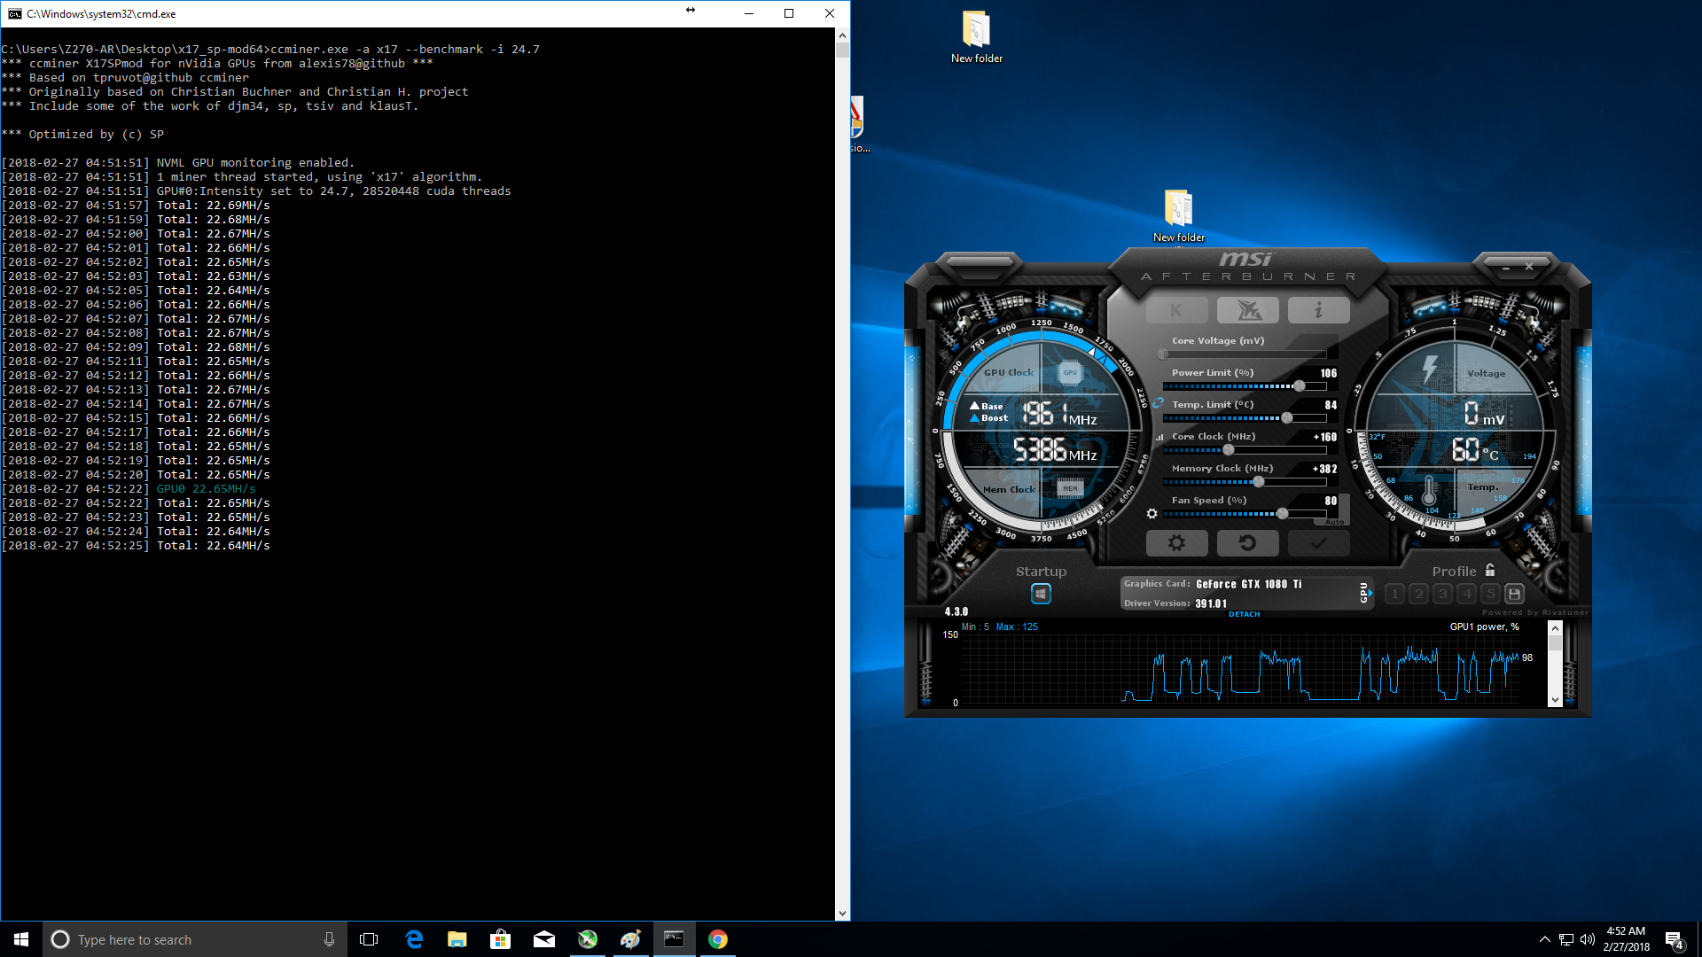Switch to Command Prompt taskbar button
This screenshot has width=1702, height=957.
(x=675, y=939)
